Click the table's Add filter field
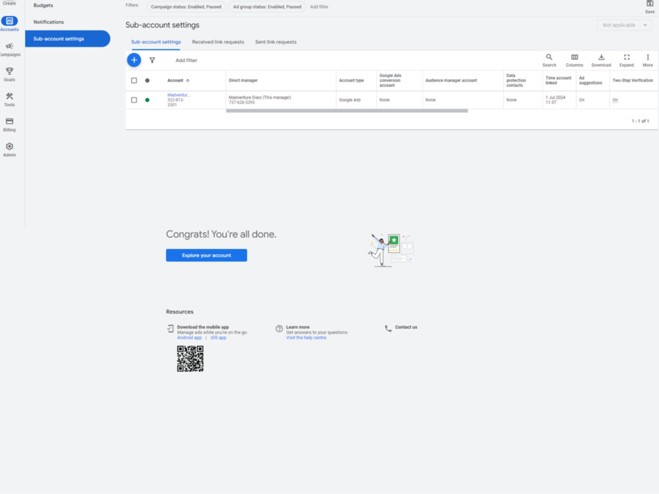 click(186, 61)
